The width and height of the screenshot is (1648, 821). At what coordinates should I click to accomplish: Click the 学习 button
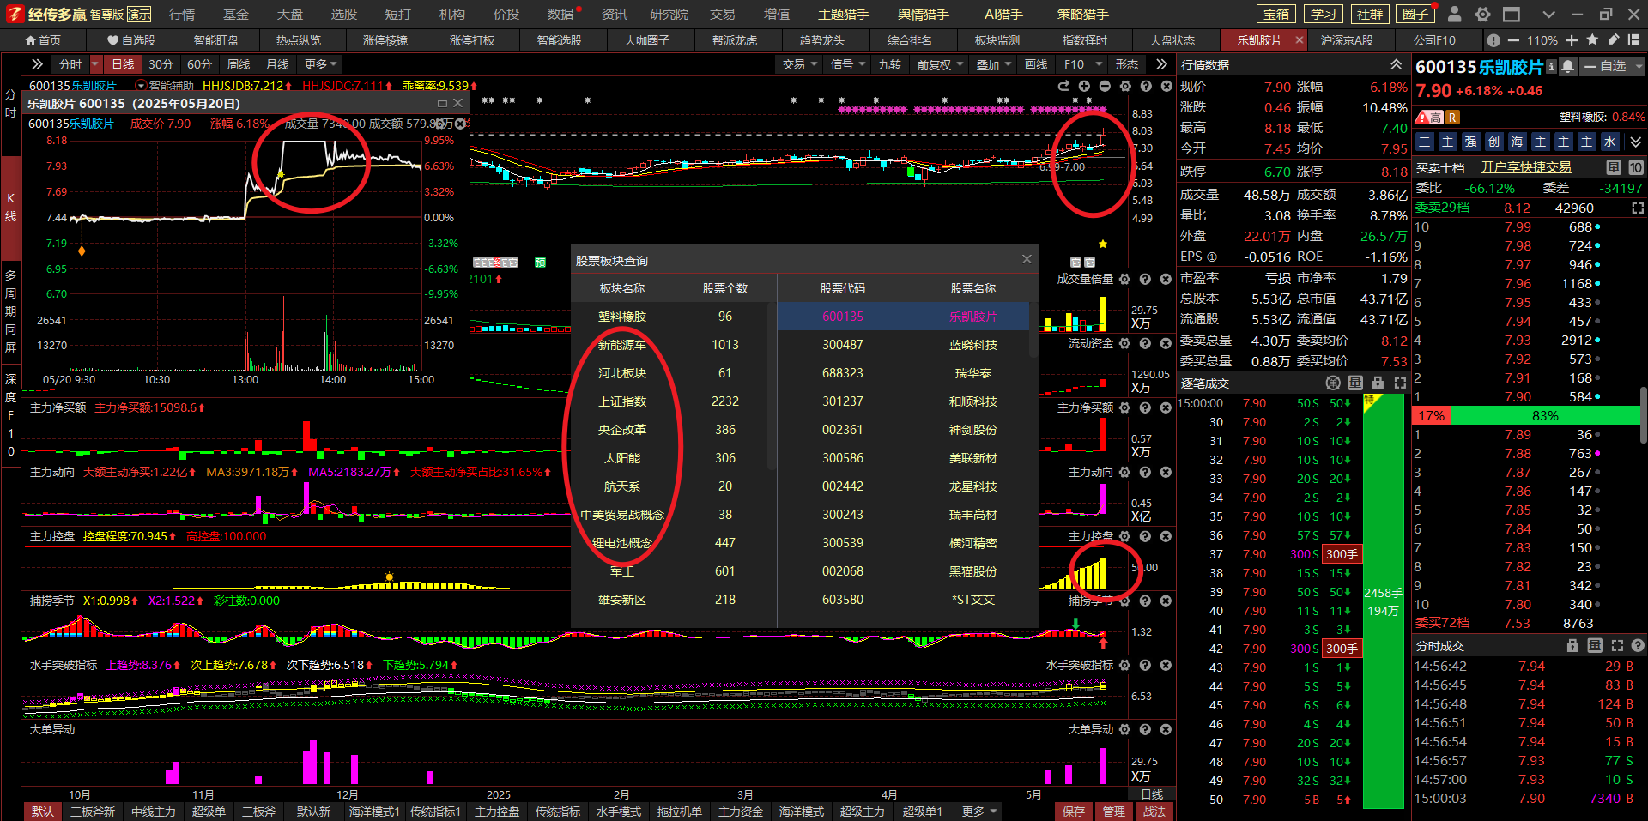coord(1324,14)
